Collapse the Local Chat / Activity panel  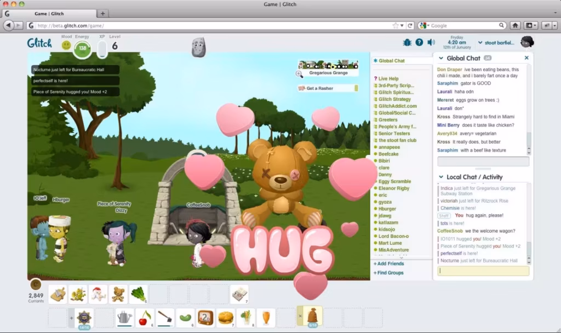point(441,177)
